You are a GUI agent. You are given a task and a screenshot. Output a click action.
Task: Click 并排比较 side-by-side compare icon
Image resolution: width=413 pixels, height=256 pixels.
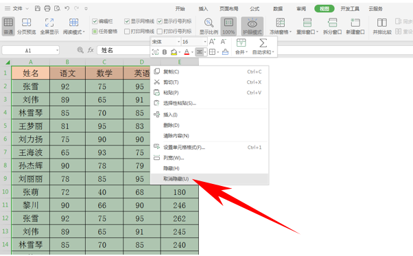pyautogui.click(x=382, y=26)
